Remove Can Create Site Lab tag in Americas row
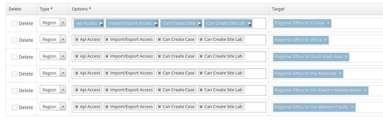The height and width of the screenshot is (121, 383). pyautogui.click(x=201, y=73)
